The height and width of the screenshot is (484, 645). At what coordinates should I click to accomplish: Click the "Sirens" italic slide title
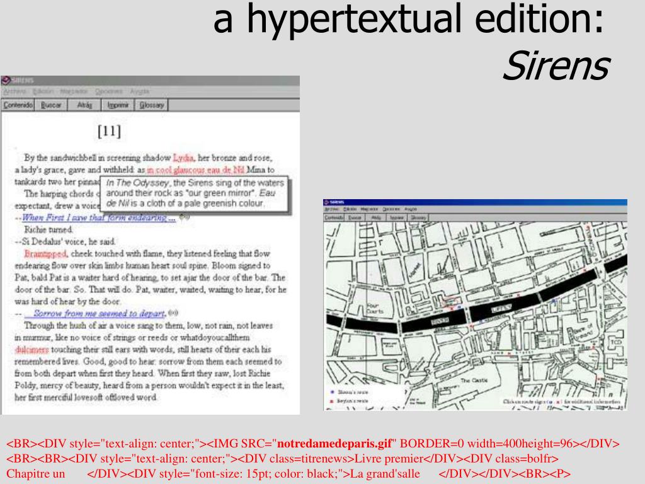pyautogui.click(x=556, y=66)
